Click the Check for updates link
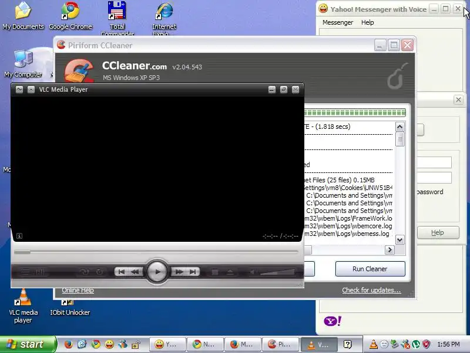 coord(371,290)
